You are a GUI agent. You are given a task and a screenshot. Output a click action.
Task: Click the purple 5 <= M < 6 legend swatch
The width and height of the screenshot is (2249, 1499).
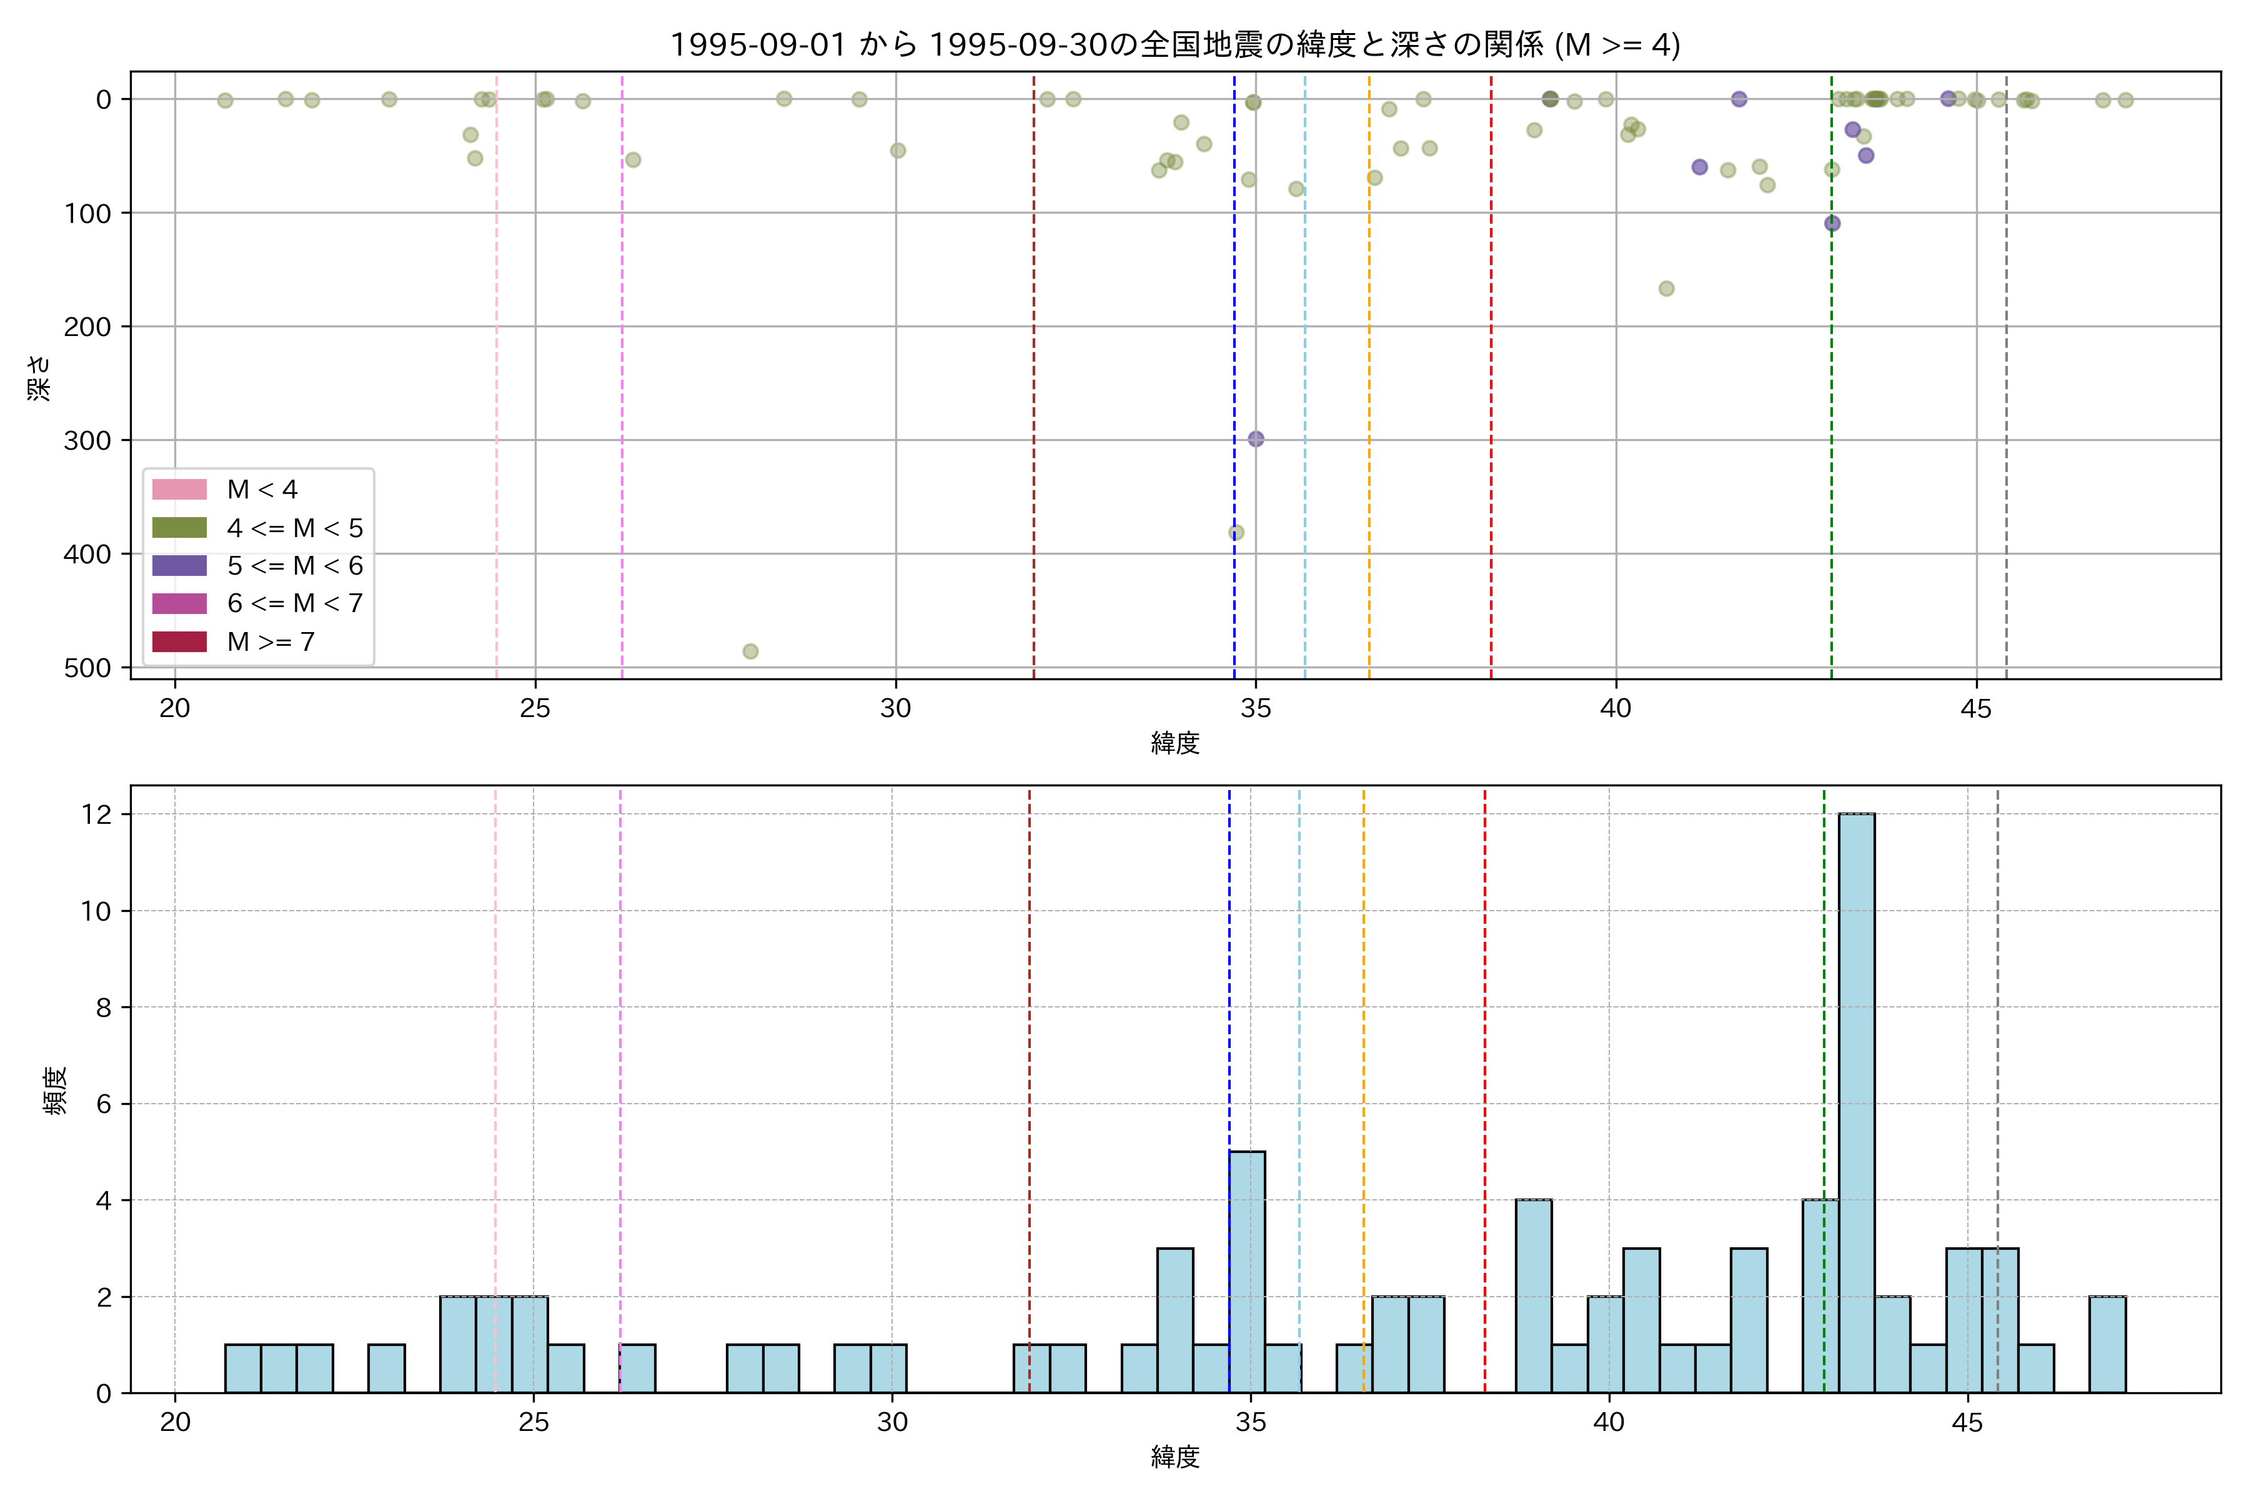(x=179, y=565)
